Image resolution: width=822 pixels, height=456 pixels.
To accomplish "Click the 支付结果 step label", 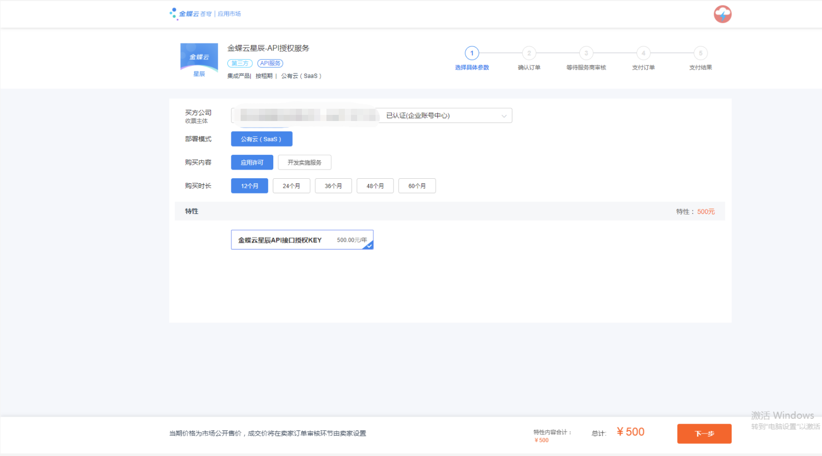I will click(701, 67).
